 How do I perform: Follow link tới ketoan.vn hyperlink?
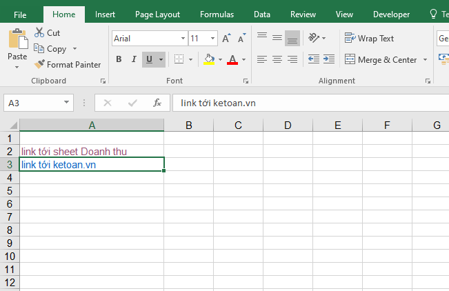click(59, 165)
